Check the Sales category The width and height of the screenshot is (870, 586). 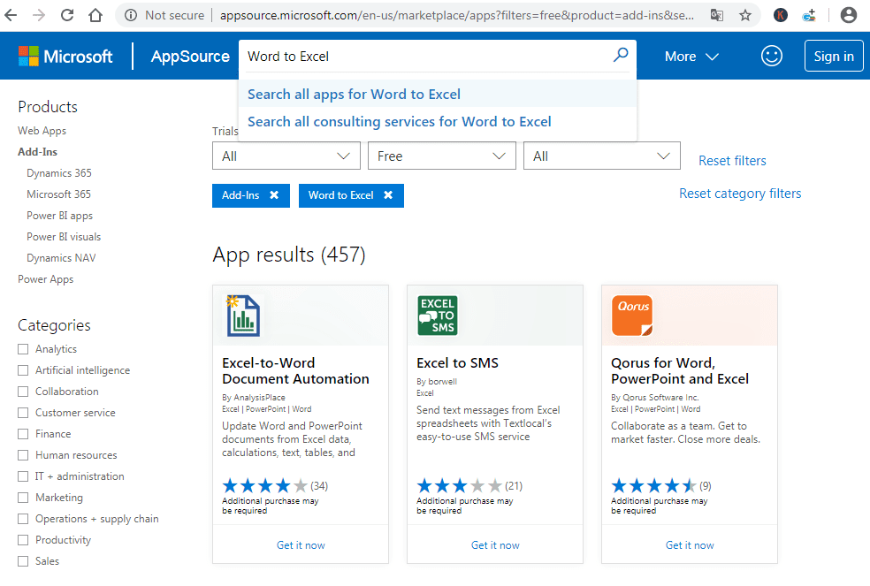pyautogui.click(x=23, y=561)
